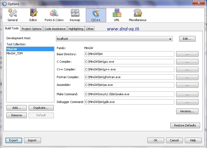
Task: Open the Other tab
Action: [90, 29]
